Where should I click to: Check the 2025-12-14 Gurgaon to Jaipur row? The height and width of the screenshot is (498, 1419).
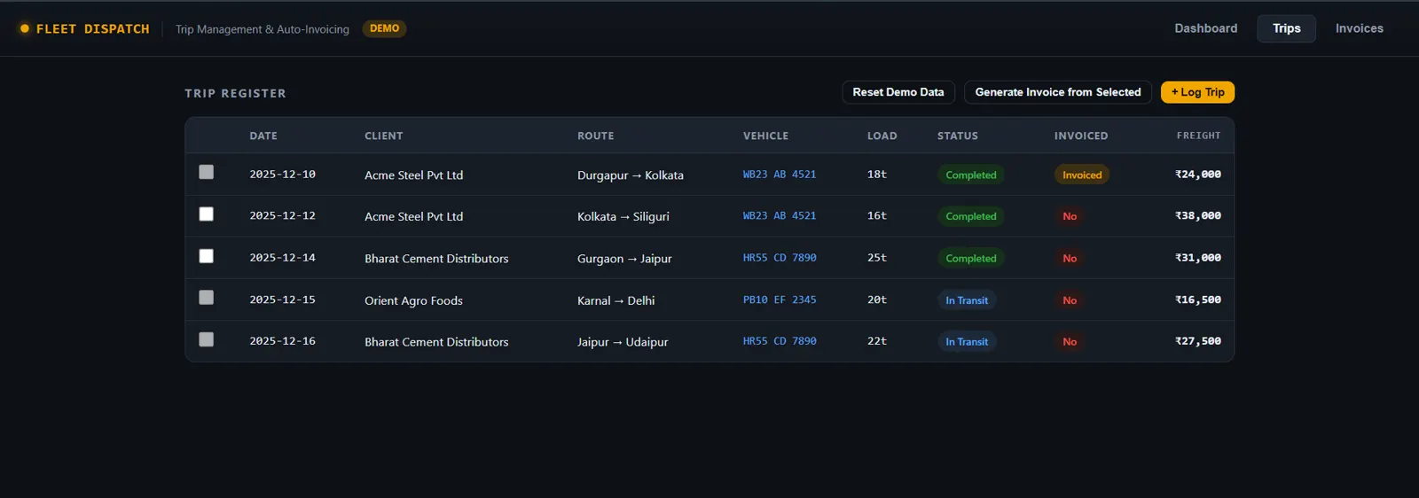tap(207, 256)
